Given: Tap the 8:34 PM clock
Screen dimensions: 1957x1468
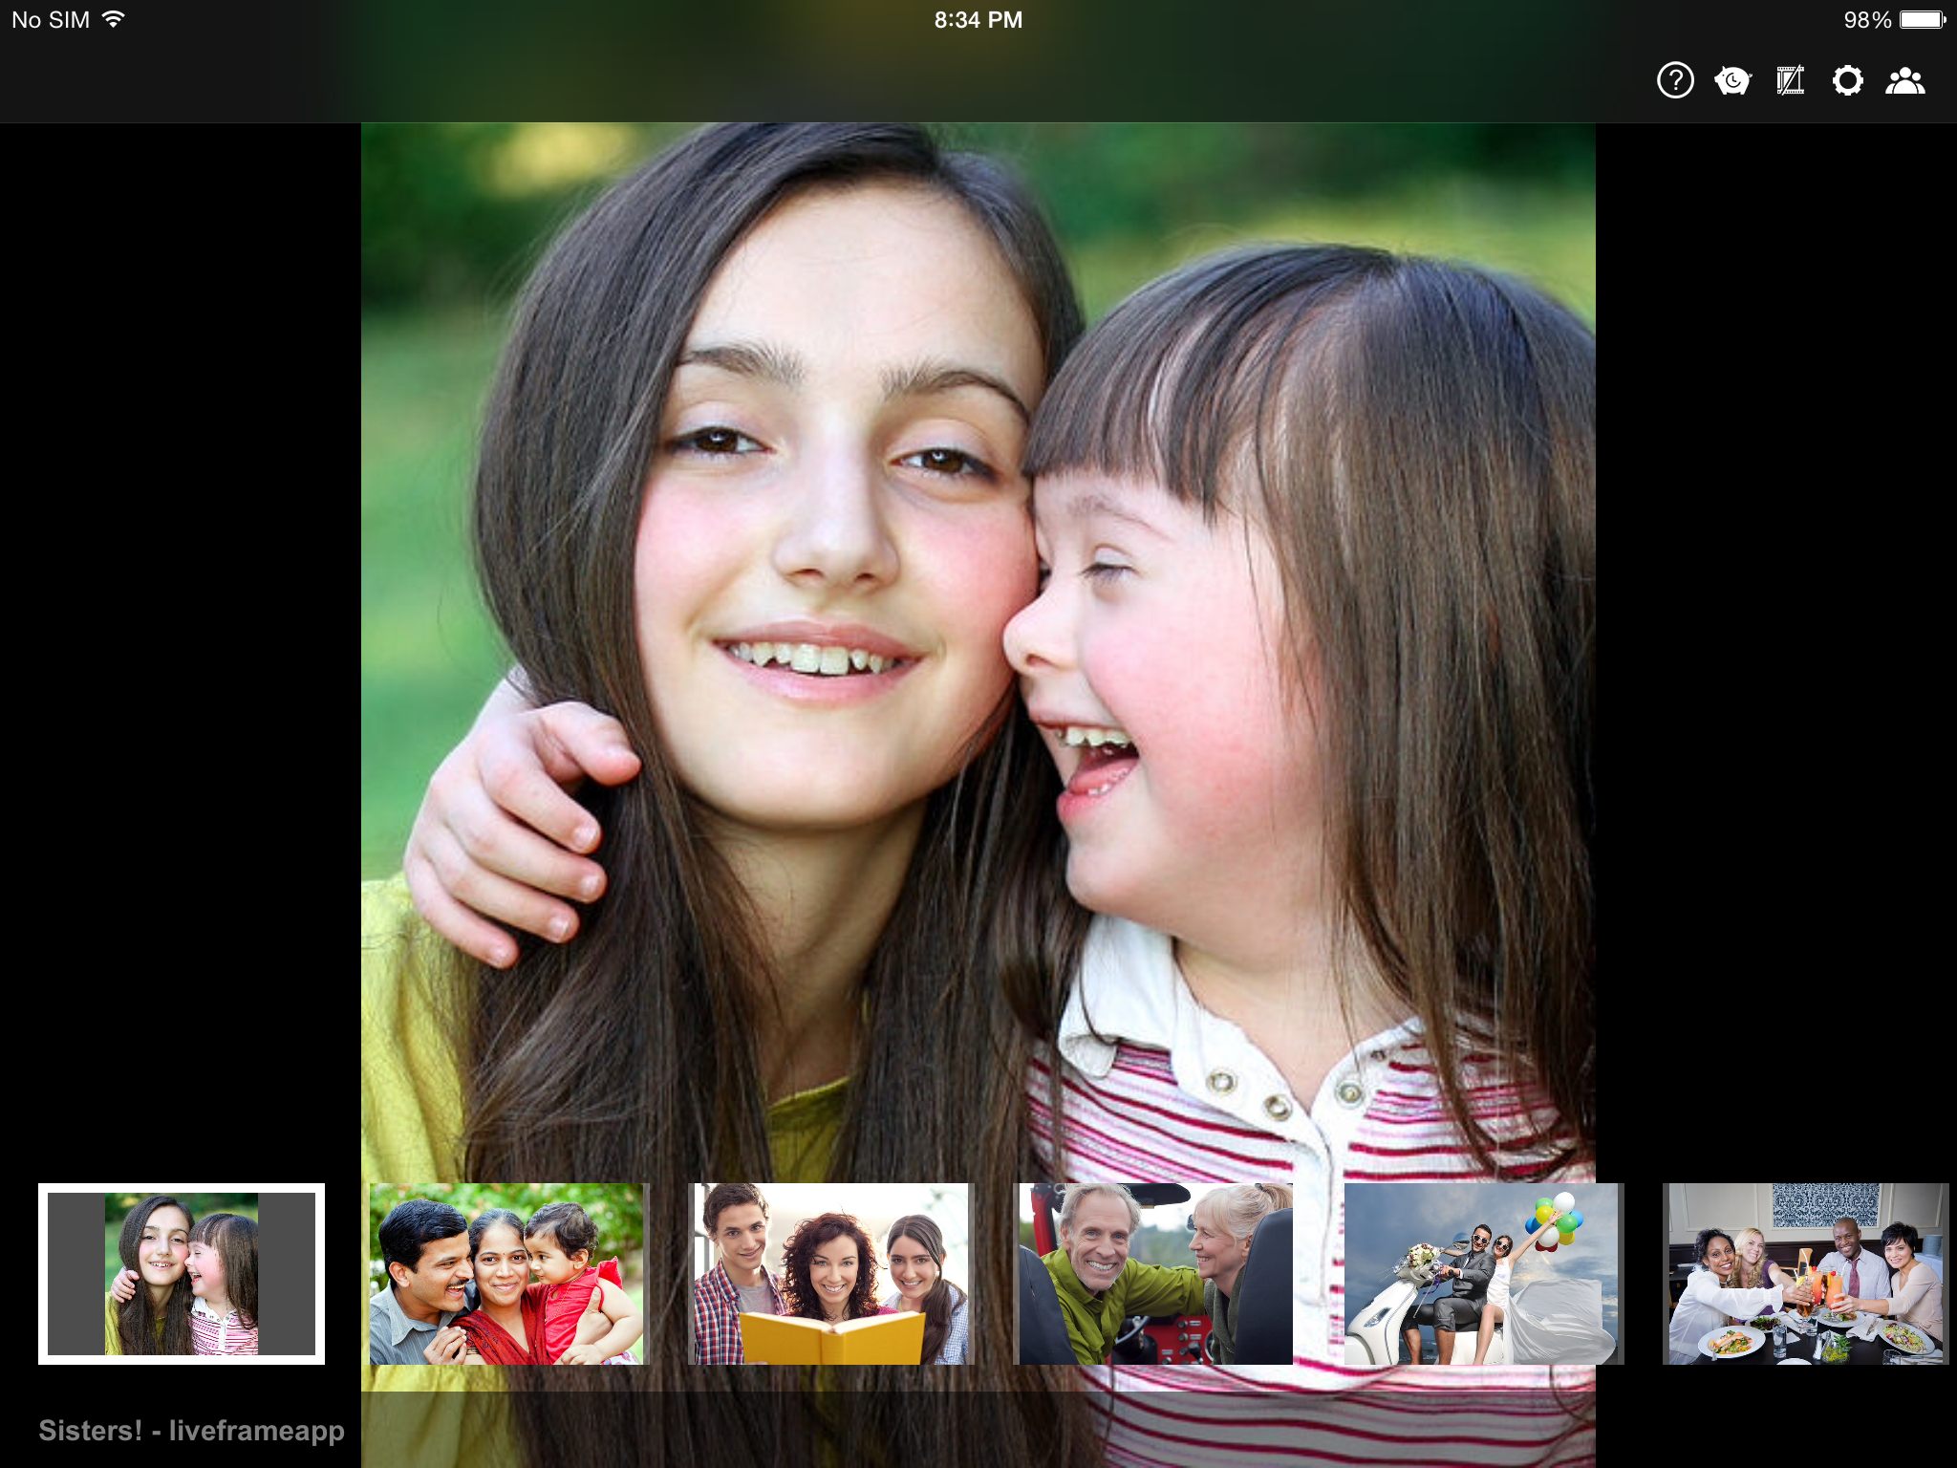Looking at the screenshot, I should [x=978, y=20].
